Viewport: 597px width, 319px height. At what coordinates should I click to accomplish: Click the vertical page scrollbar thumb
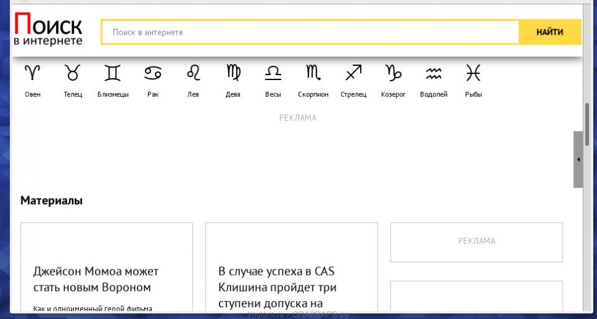point(586,124)
